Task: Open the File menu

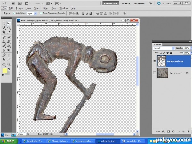Action: coord(4,8)
